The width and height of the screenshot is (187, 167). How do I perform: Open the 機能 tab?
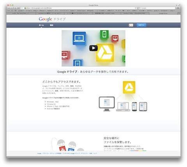pos(51,25)
